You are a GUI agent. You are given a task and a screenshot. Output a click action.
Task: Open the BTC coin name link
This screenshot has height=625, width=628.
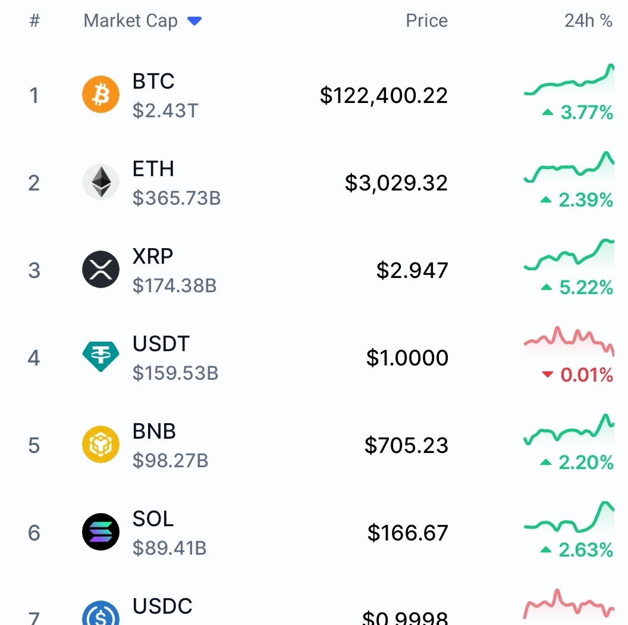coord(153,81)
